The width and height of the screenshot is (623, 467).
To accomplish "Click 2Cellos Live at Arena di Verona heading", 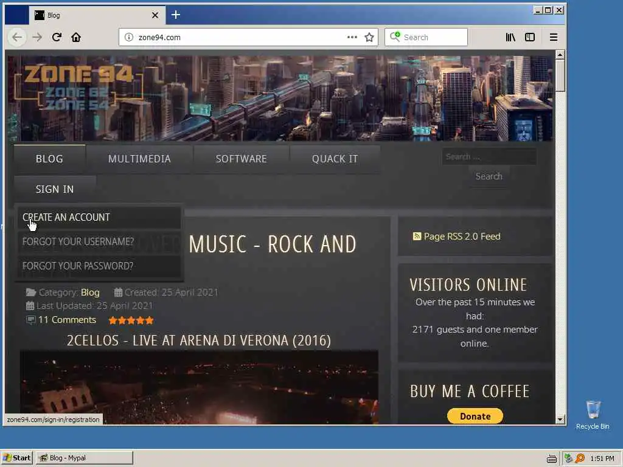I will point(199,341).
